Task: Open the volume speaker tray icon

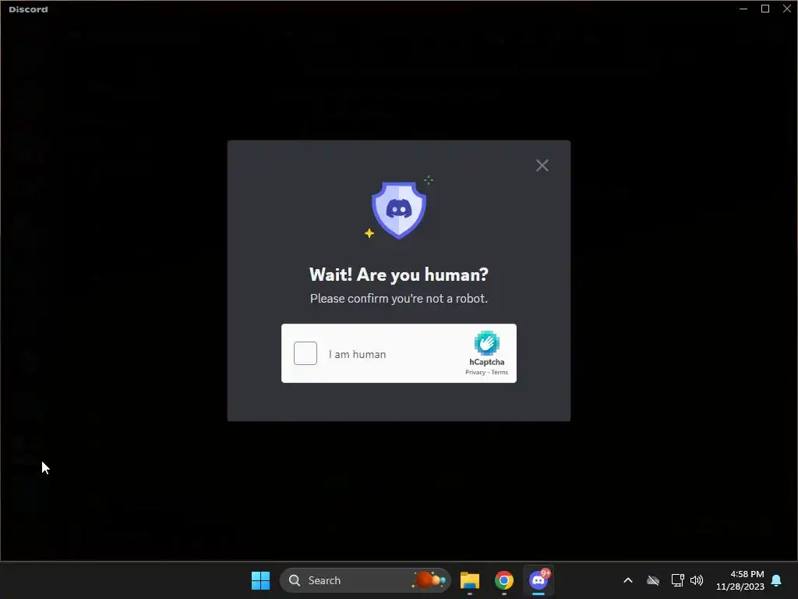Action: (697, 580)
